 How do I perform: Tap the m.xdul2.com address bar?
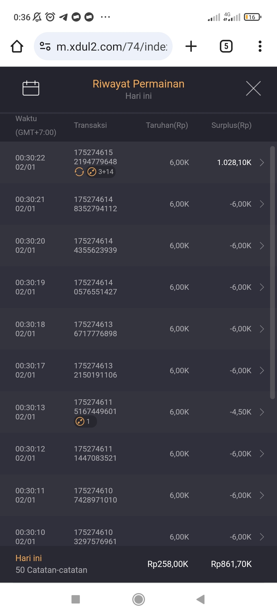[x=112, y=46]
